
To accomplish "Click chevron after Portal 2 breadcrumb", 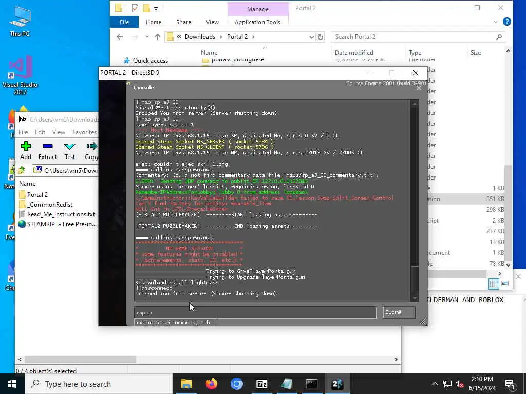I will point(253,37).
